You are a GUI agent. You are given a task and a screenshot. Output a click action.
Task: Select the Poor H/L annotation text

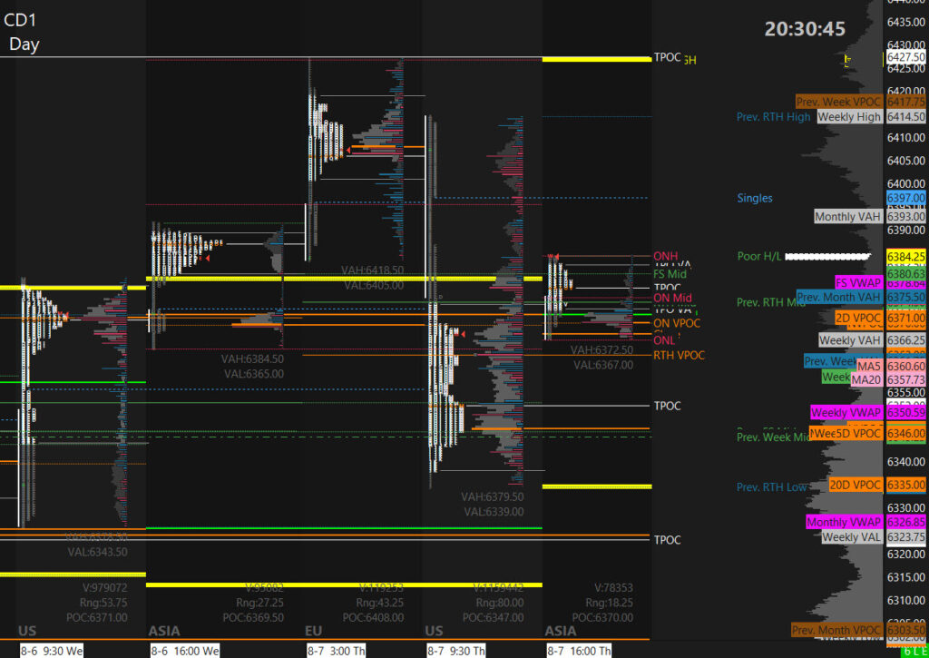click(758, 257)
